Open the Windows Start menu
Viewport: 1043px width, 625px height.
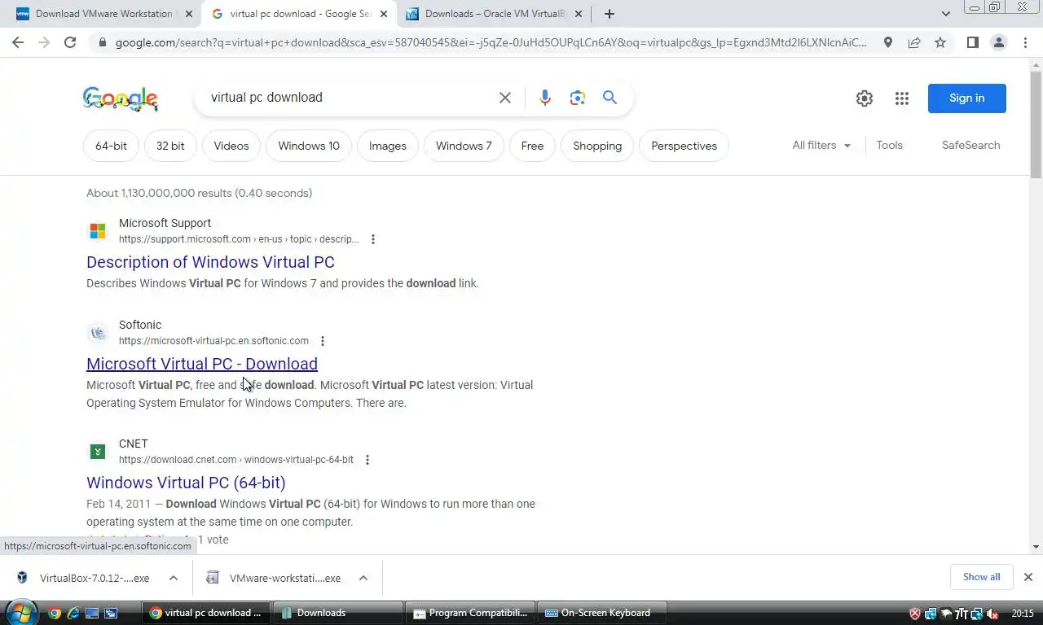pyautogui.click(x=21, y=612)
